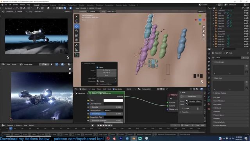The height and width of the screenshot is (141, 250).
Task: Open the Render menu
Action: (x=16, y=5)
